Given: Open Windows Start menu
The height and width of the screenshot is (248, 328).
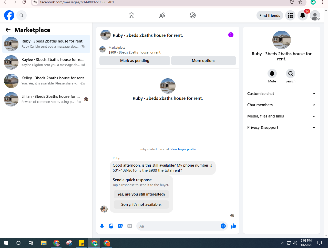Looking at the screenshot, I should pyautogui.click(x=6, y=243).
